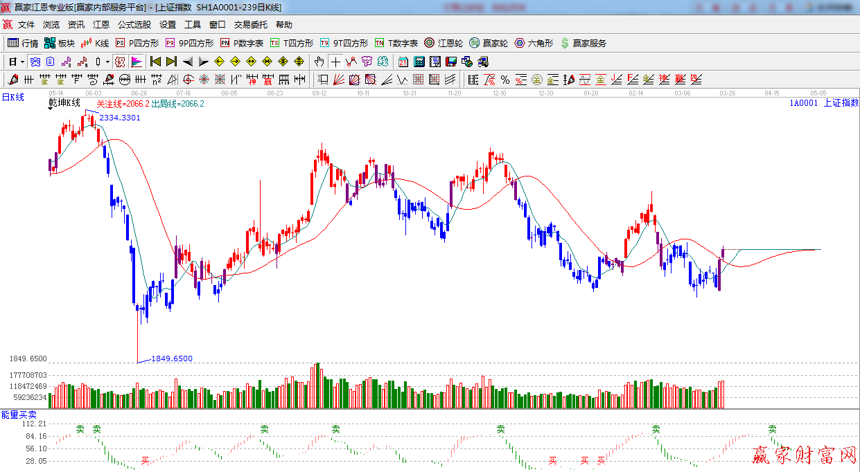The width and height of the screenshot is (860, 472).
Task: Select the hand pan tool
Action: (x=319, y=62)
